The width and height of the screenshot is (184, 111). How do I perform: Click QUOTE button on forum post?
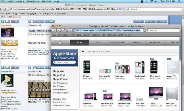click(x=150, y=22)
